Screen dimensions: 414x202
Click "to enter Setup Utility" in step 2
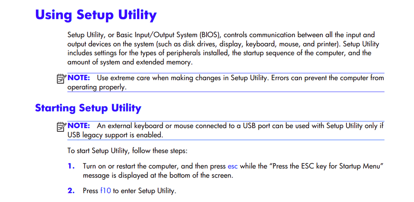pyautogui.click(x=144, y=191)
